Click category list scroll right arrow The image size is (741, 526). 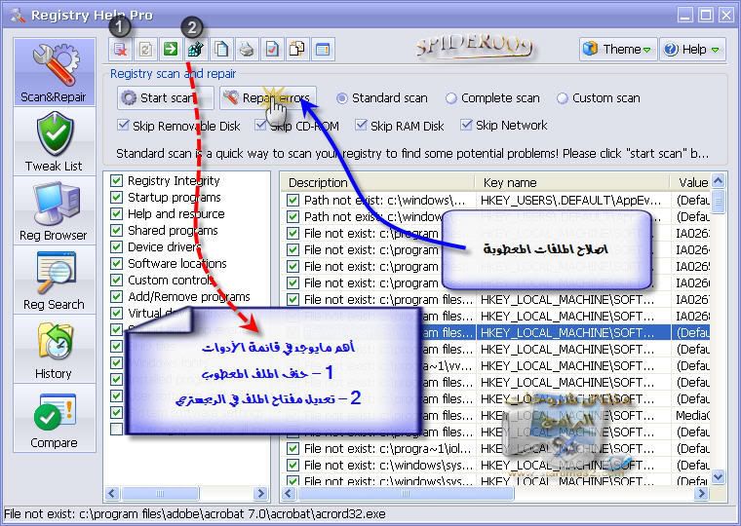260,494
